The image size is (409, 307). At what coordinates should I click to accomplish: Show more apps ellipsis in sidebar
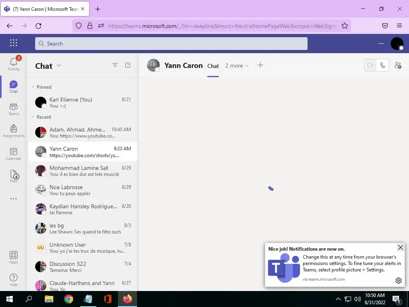[14, 199]
